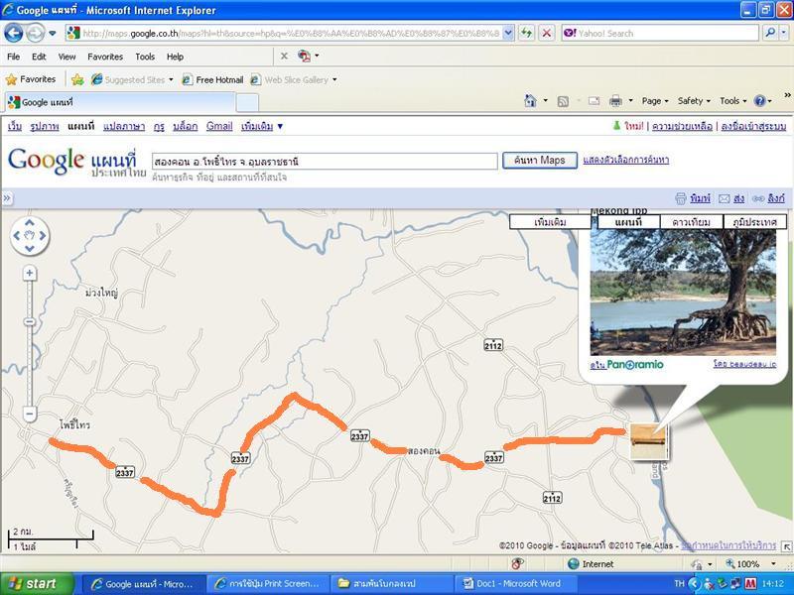Open the Help question mark icon
794x595 pixels.
pyautogui.click(x=759, y=101)
